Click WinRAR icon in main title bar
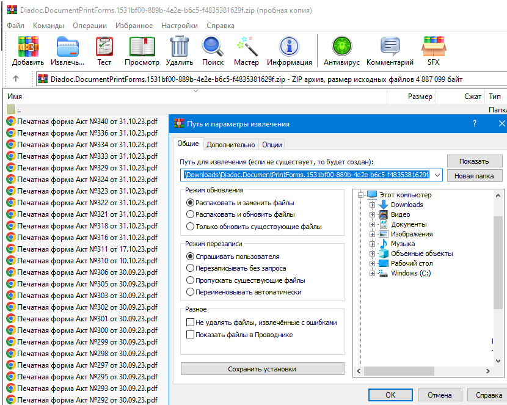The image size is (507, 405). pos(12,9)
